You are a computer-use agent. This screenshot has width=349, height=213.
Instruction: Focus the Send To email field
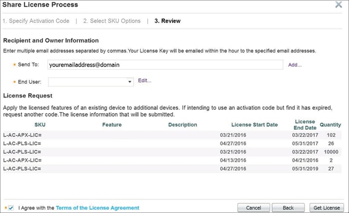click(x=165, y=65)
